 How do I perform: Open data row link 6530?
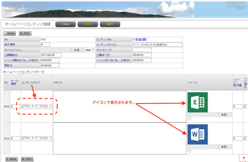point(7,106)
